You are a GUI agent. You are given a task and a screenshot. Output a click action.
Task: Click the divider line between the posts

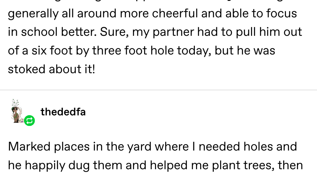click(x=158, y=90)
